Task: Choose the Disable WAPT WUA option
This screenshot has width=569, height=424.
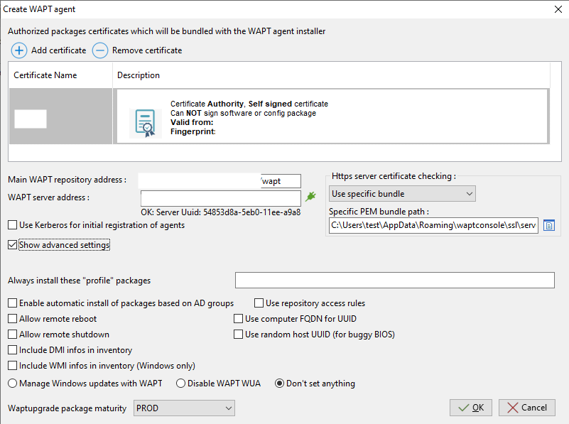Action: (x=180, y=384)
